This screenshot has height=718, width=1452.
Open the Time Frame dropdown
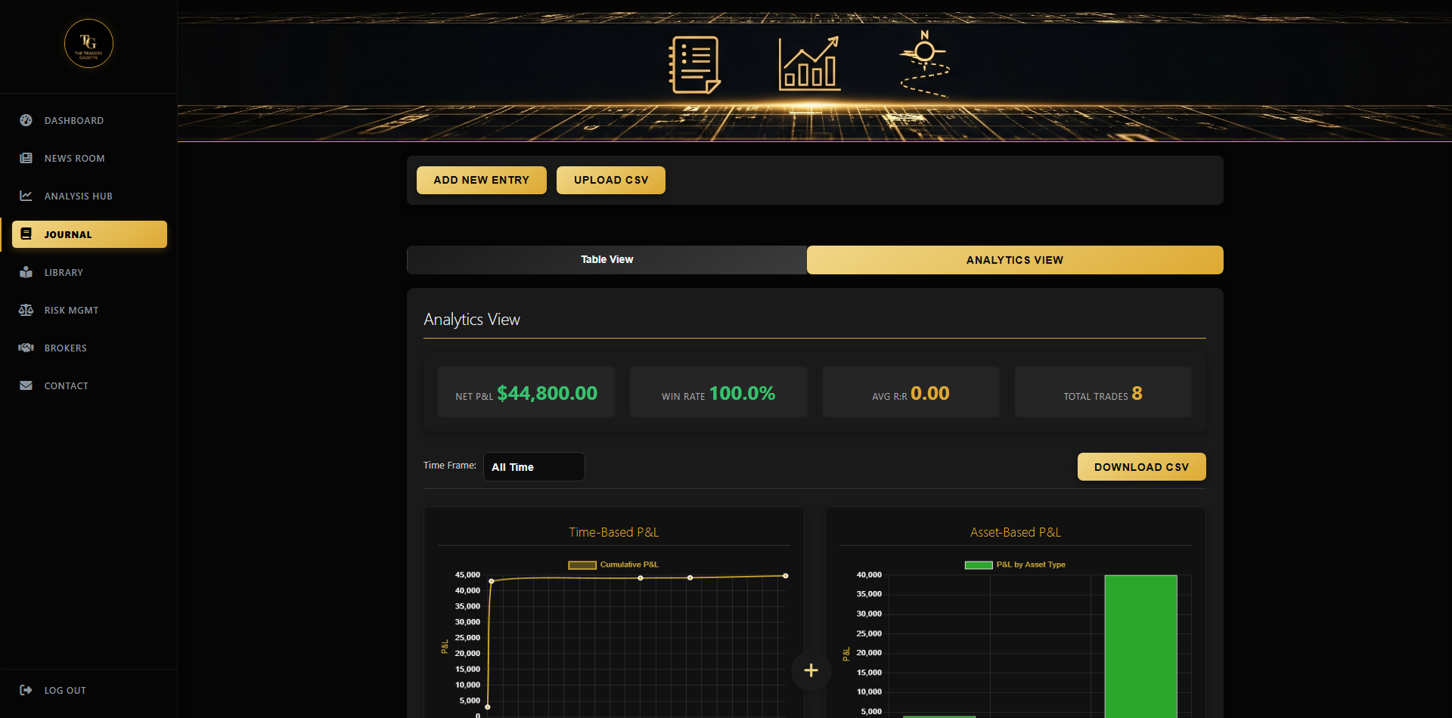click(534, 466)
